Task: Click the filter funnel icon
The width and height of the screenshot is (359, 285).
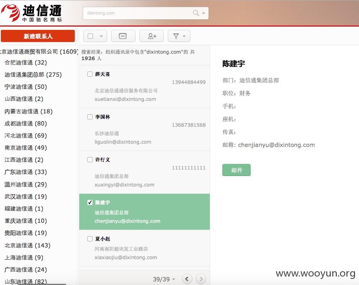Action: pos(176,36)
